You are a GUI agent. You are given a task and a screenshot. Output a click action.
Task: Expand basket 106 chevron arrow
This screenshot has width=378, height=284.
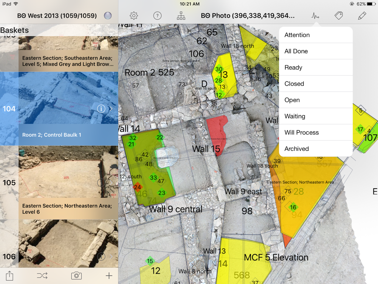click(111, 256)
